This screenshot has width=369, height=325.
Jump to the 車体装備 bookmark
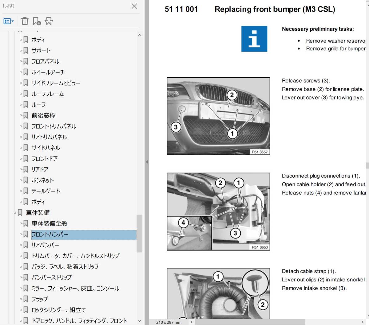[38, 213]
